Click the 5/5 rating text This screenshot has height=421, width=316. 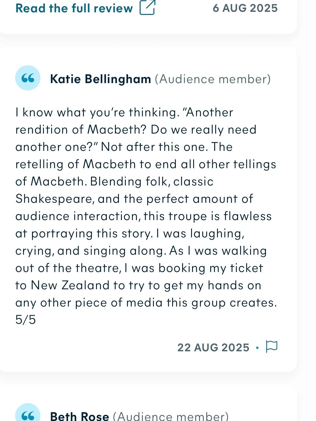pos(25,320)
